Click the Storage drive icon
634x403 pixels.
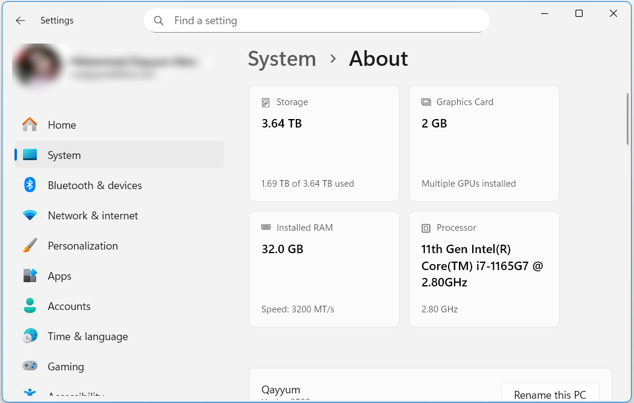tap(266, 102)
